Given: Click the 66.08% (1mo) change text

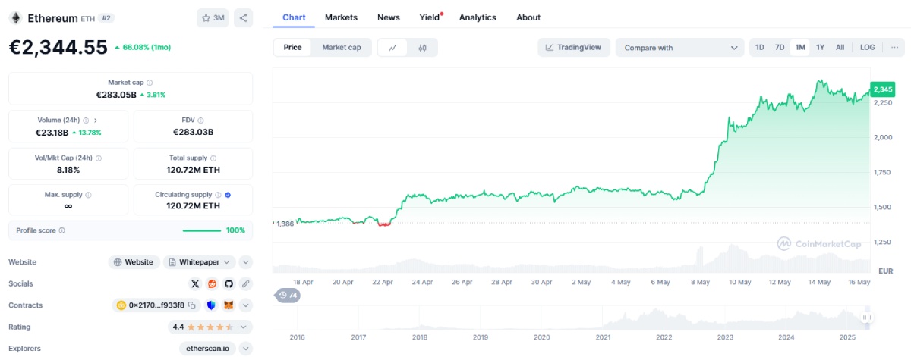Looking at the screenshot, I should pyautogui.click(x=147, y=47).
